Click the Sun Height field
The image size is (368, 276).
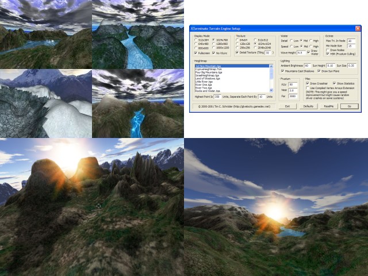(x=331, y=66)
